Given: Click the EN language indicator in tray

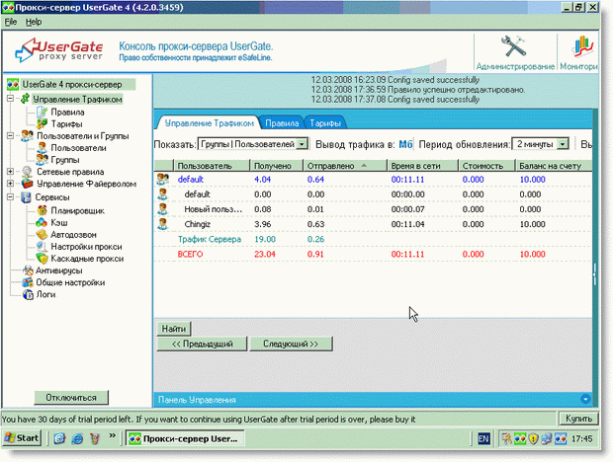Looking at the screenshot, I should point(483,439).
